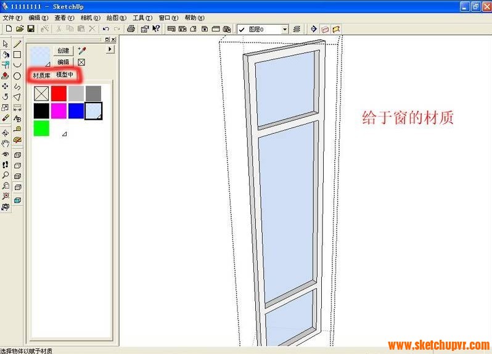Set the default material crossed box
Image resolution: width=492 pixels, height=354 pixels.
(x=81, y=62)
